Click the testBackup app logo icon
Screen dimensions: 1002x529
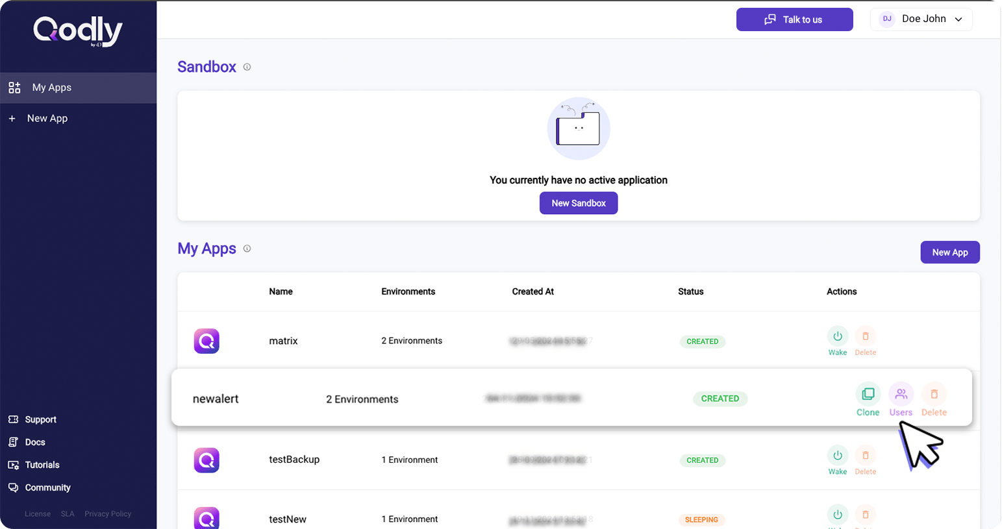(x=207, y=460)
